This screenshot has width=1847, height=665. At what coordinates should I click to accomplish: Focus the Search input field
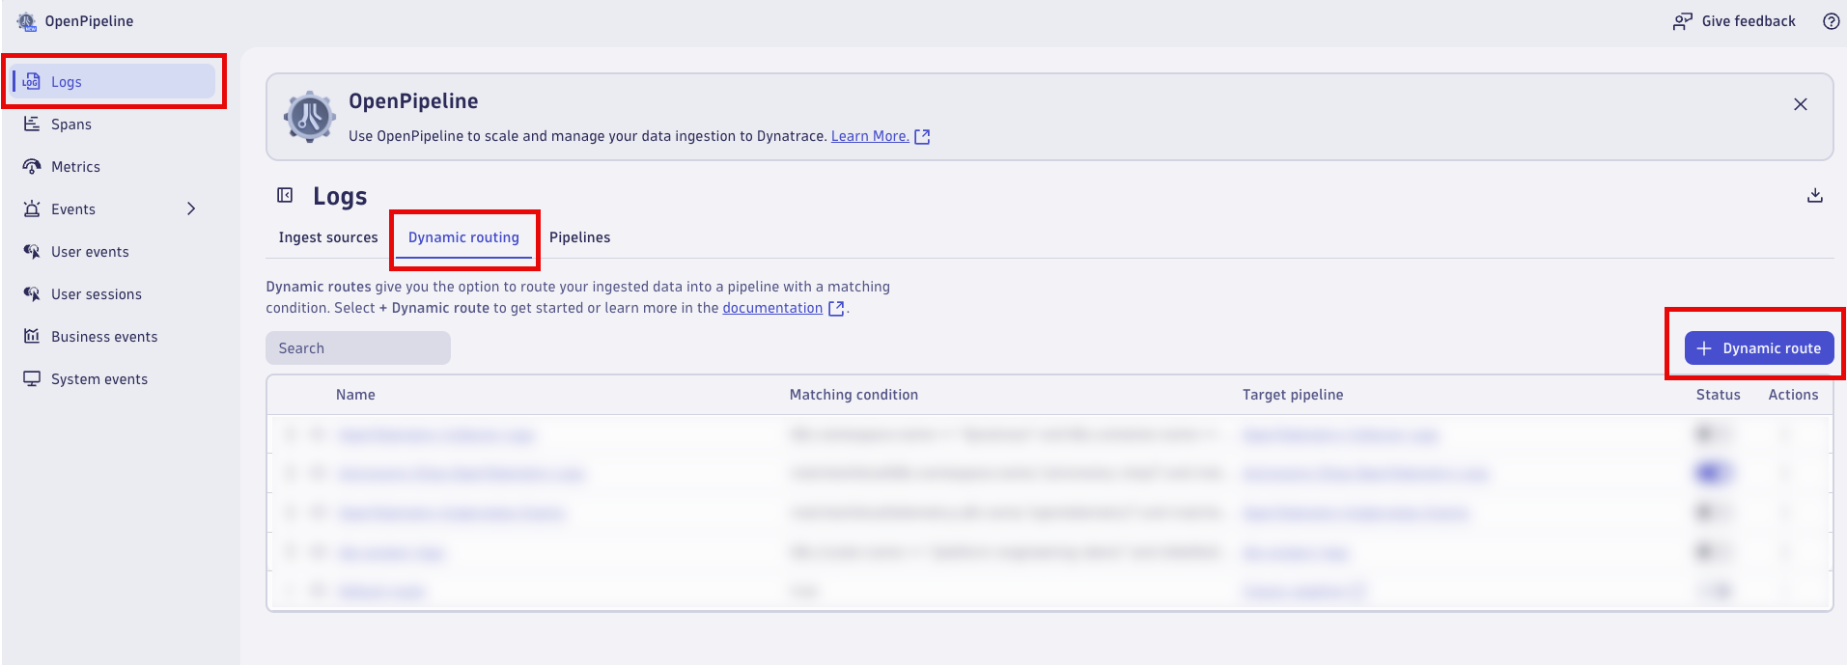(x=358, y=348)
